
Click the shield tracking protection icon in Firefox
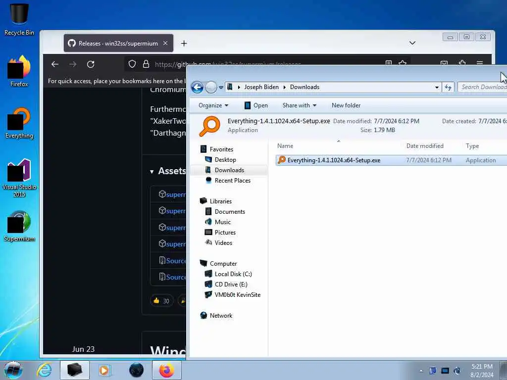pyautogui.click(x=132, y=64)
